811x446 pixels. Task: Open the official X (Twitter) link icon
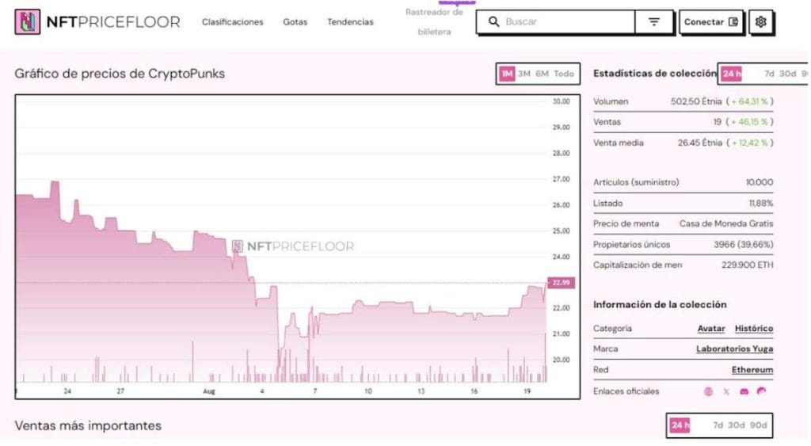726,391
